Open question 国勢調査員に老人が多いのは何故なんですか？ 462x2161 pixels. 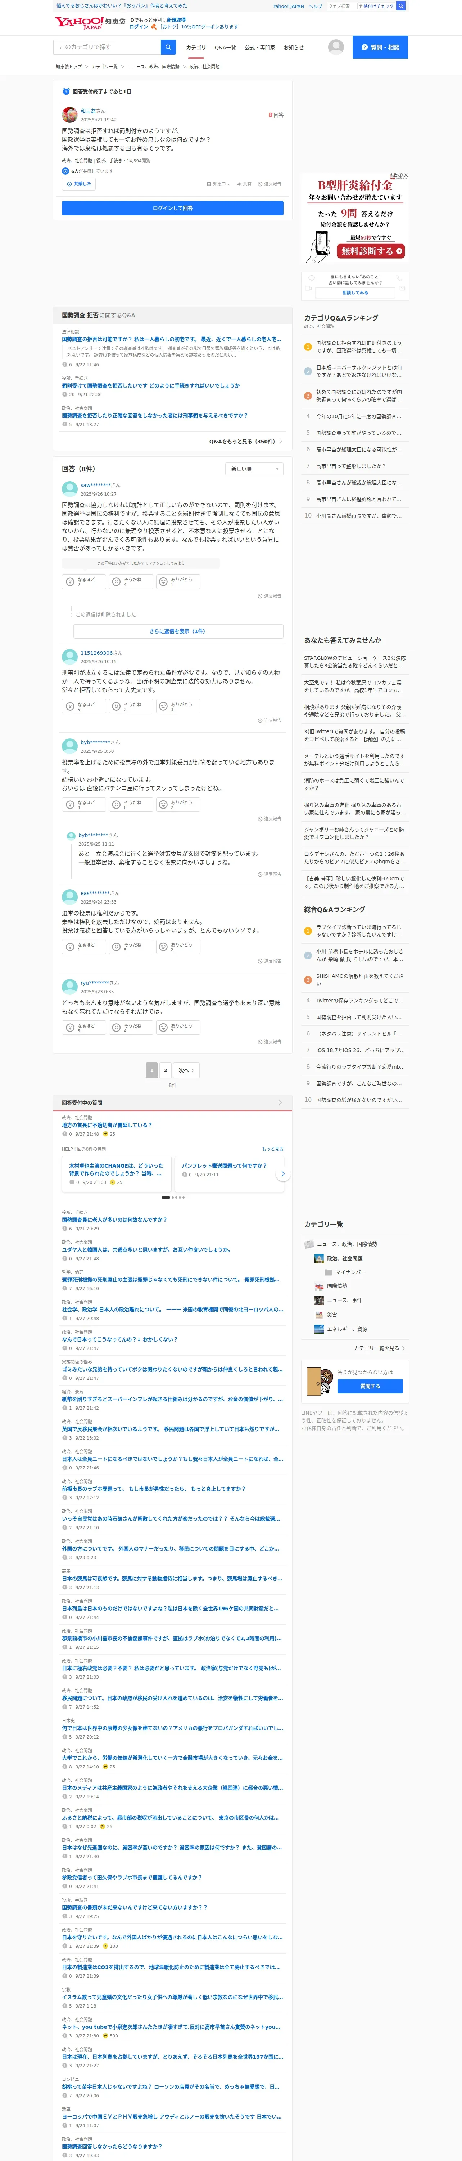(x=114, y=1220)
